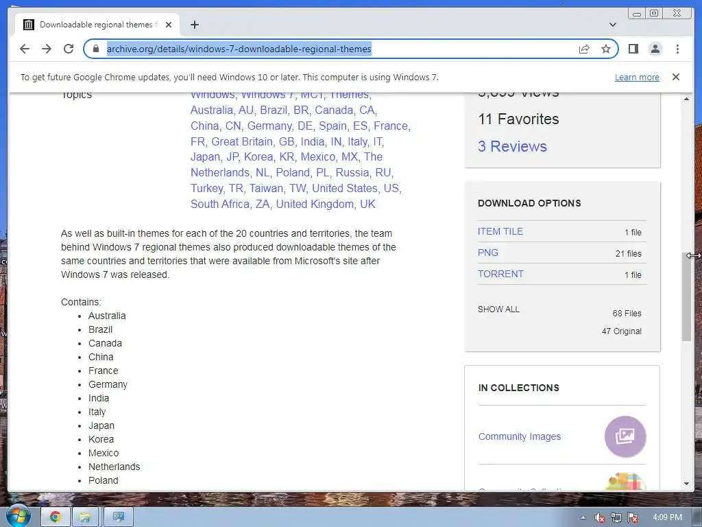Click 'Netherlands' in the Contains list
This screenshot has width=702, height=527.
click(114, 467)
